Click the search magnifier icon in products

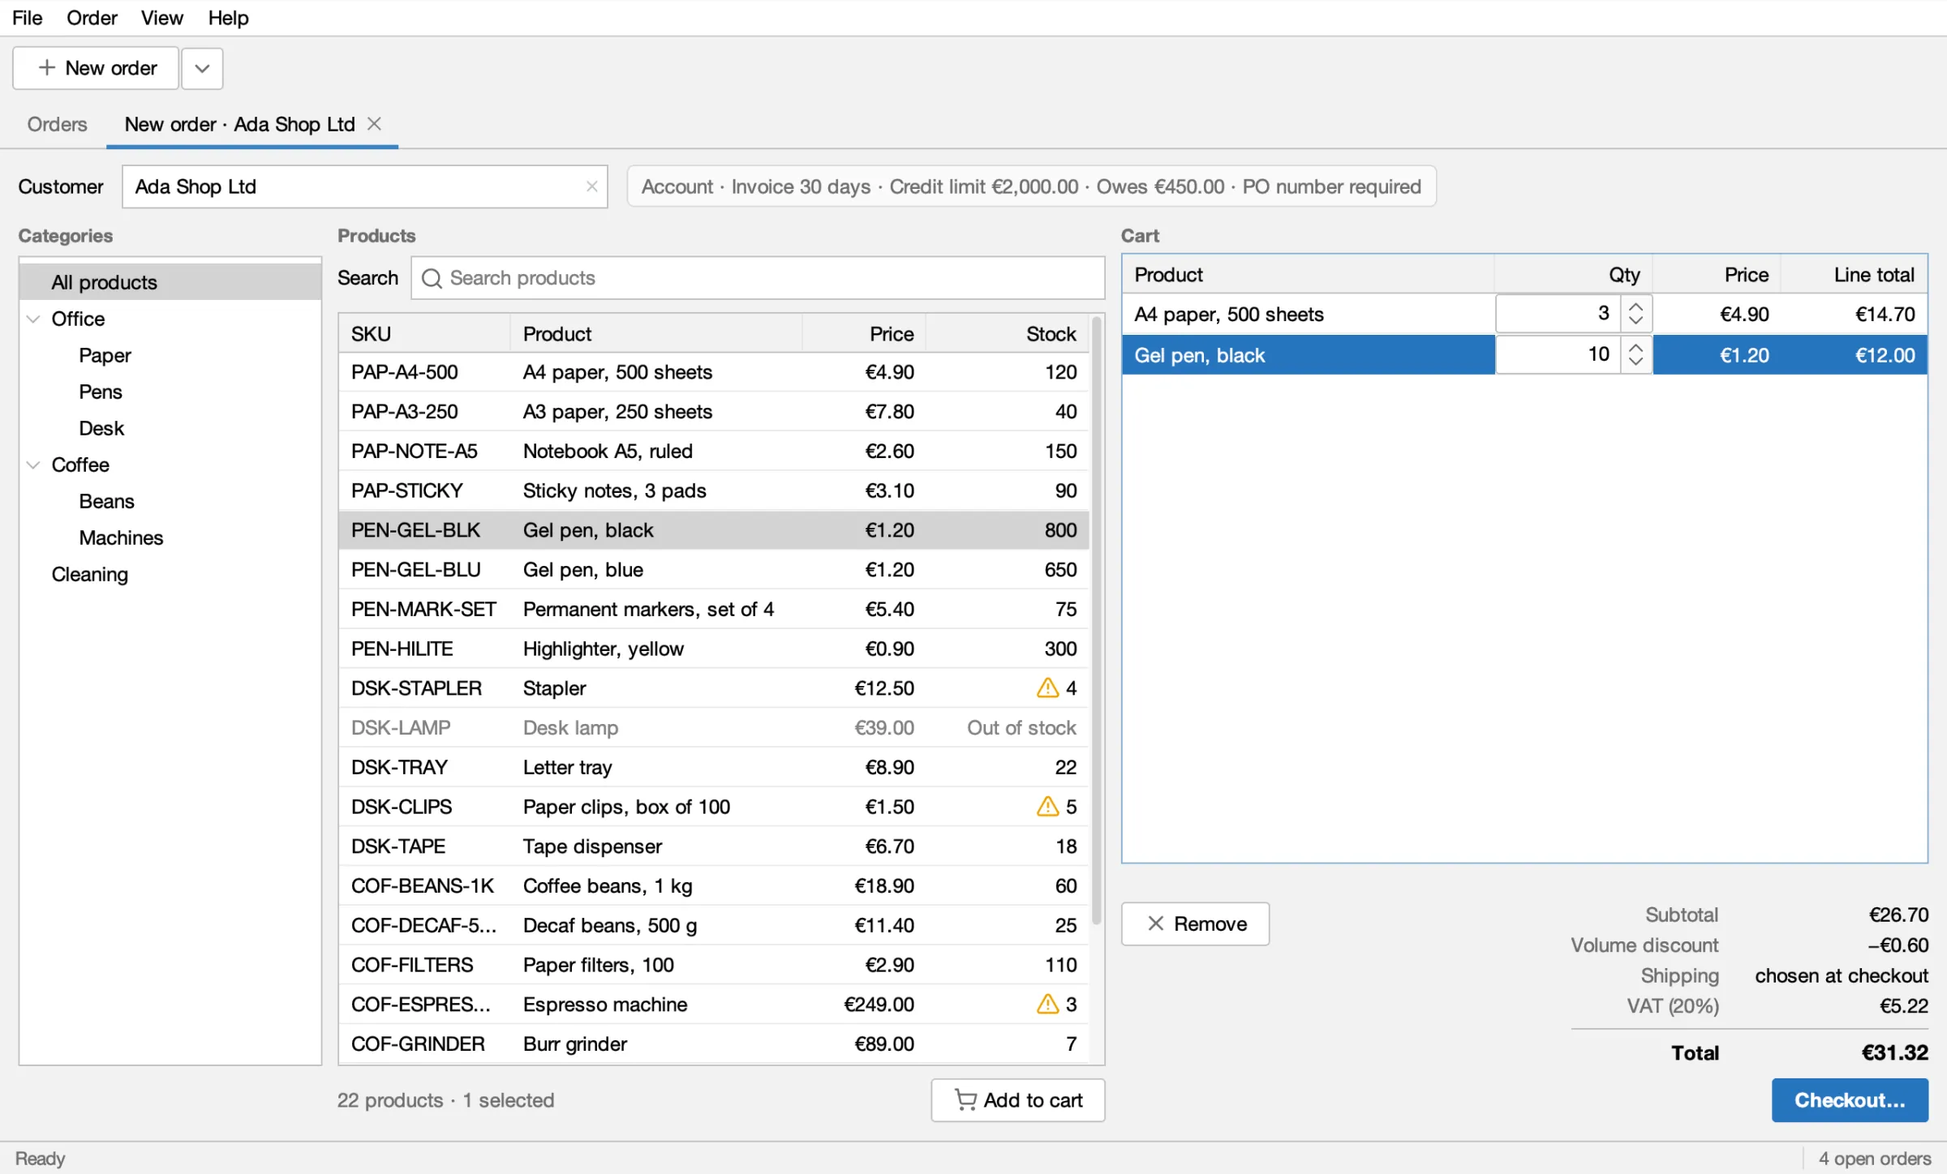[x=432, y=278]
